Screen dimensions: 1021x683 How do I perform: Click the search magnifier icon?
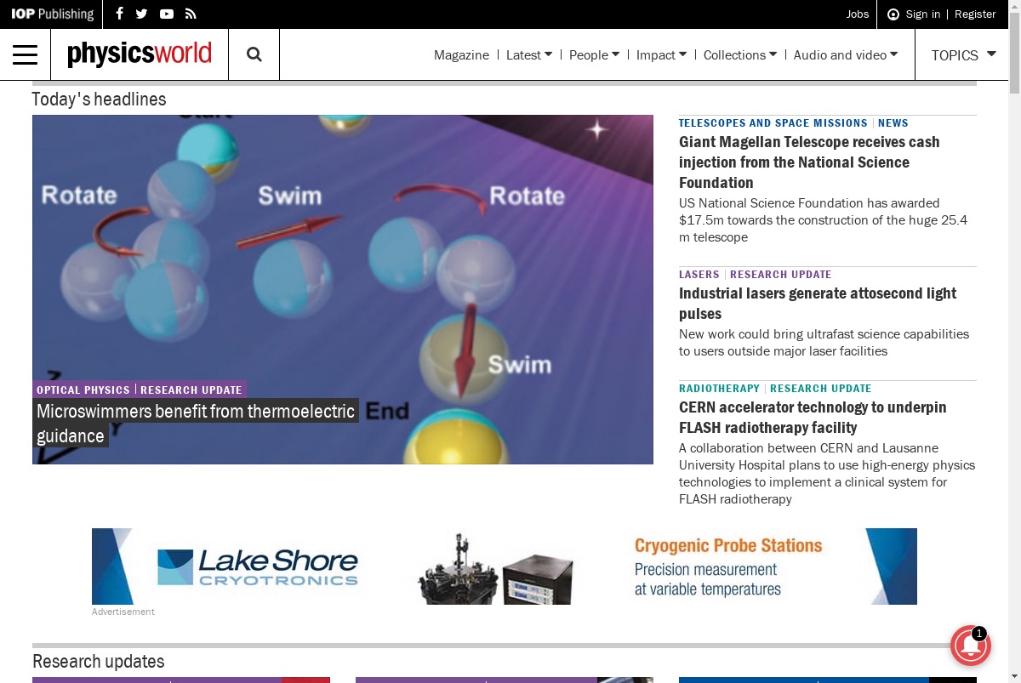(x=254, y=54)
